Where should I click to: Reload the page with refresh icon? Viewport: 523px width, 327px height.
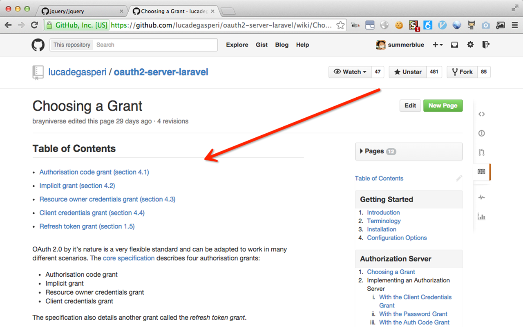point(35,25)
